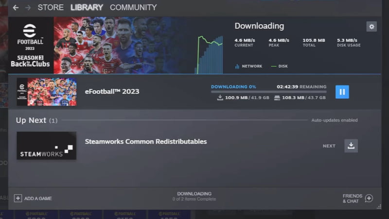Click the 4.6 MB/s CURRENT stat

click(x=245, y=42)
